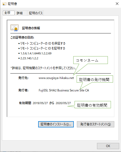Click the OID 1.3.6.1.4.1.6449.1.2.2.69 entry
Viewport: 121px width, 152px height.
click(x=36, y=53)
